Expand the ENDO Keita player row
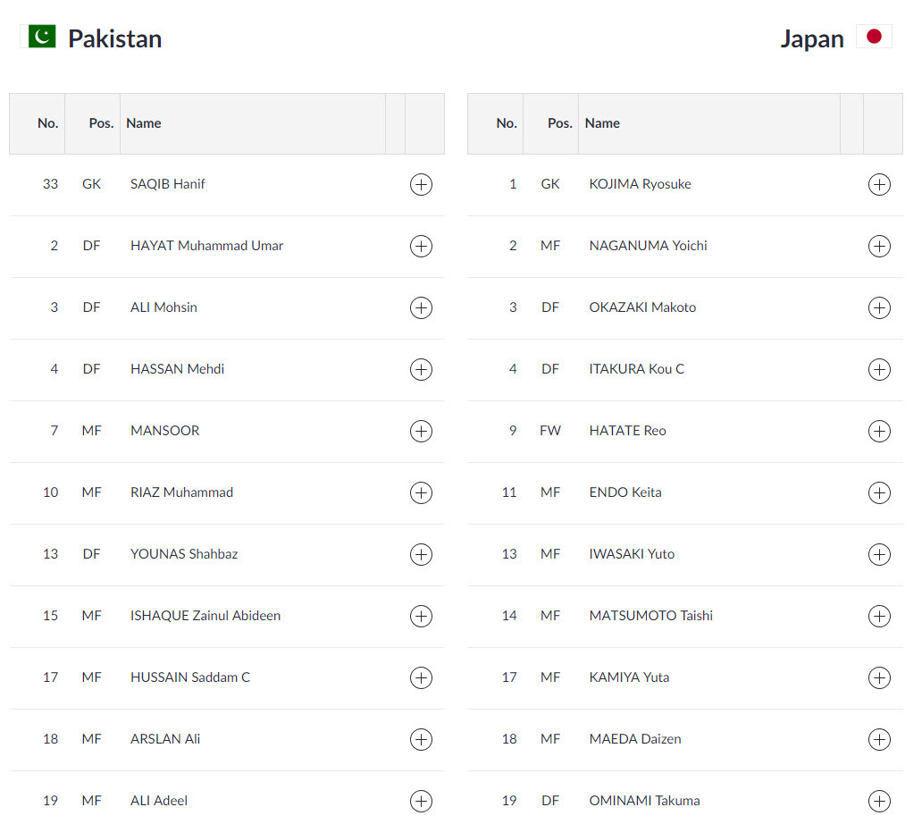 [879, 493]
